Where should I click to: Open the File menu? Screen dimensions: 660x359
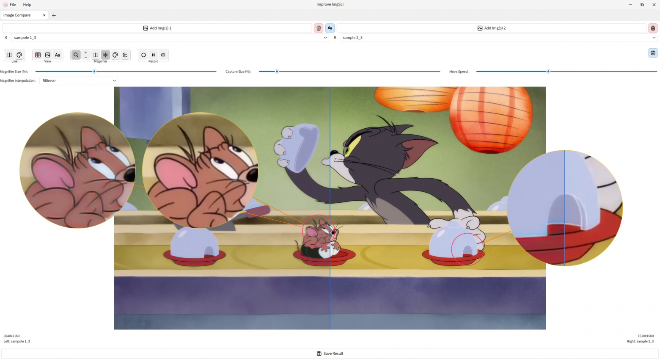click(x=13, y=5)
